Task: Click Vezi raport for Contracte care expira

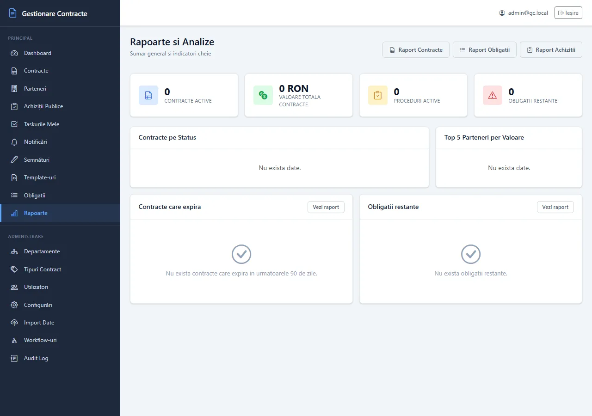Action: coord(326,207)
